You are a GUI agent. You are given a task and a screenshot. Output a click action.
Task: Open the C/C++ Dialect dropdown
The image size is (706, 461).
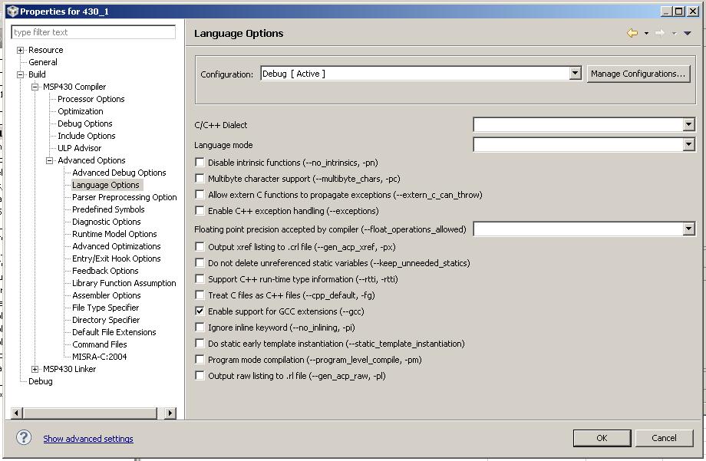688,125
